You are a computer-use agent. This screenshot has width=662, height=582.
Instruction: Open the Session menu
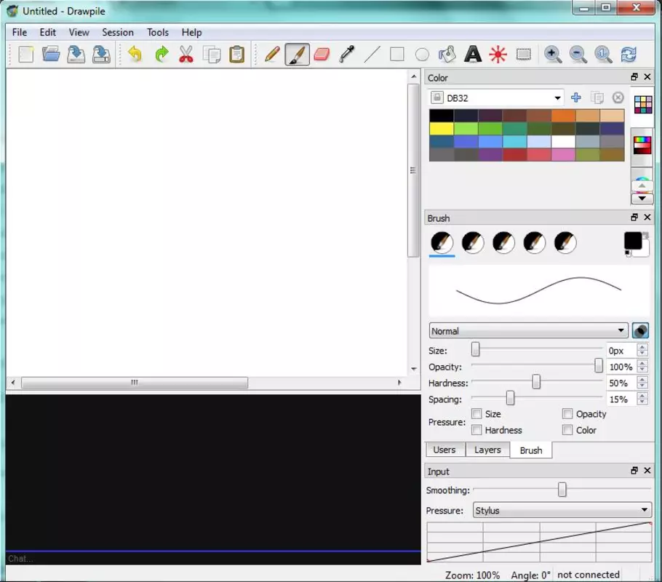point(118,33)
